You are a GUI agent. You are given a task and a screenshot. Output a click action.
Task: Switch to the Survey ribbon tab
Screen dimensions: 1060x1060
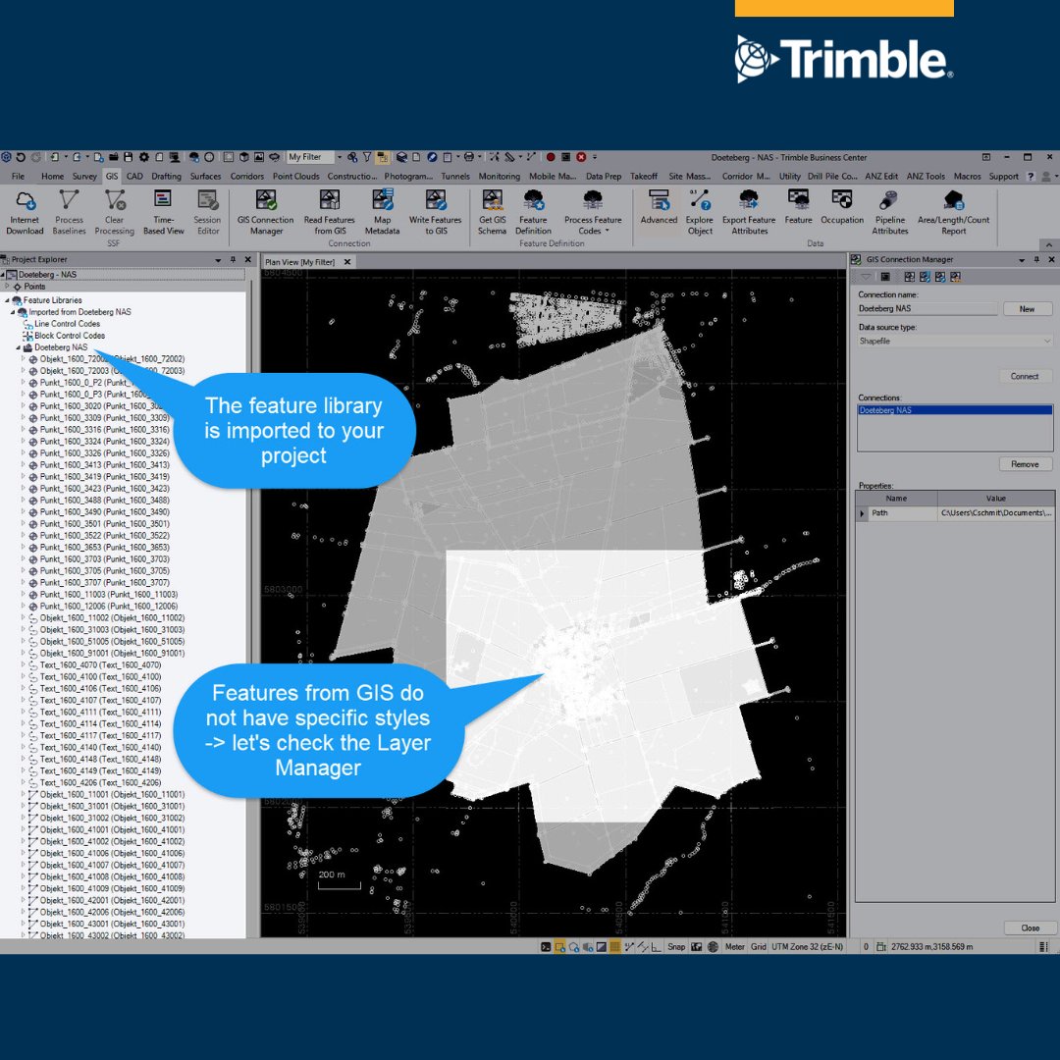point(84,177)
